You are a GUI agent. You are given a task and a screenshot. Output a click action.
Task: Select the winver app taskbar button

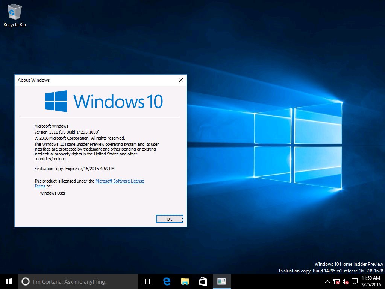(x=222, y=281)
